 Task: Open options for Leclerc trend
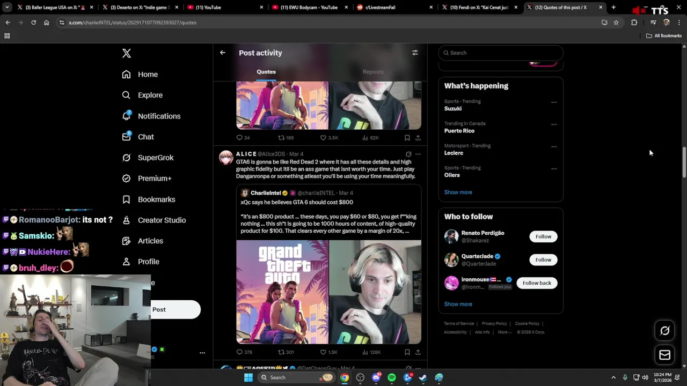[x=554, y=146]
